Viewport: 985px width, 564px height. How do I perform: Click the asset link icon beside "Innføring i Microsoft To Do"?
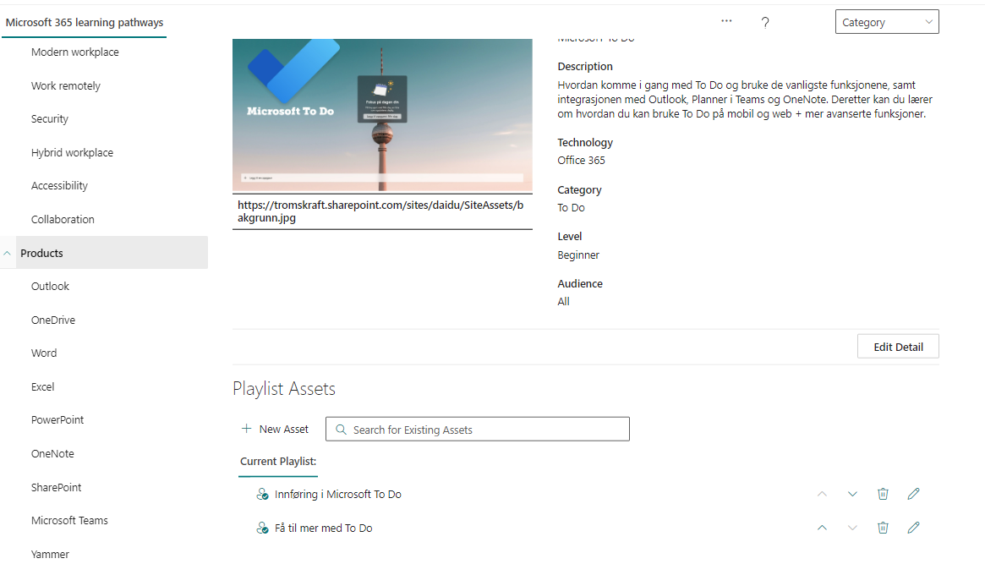262,494
